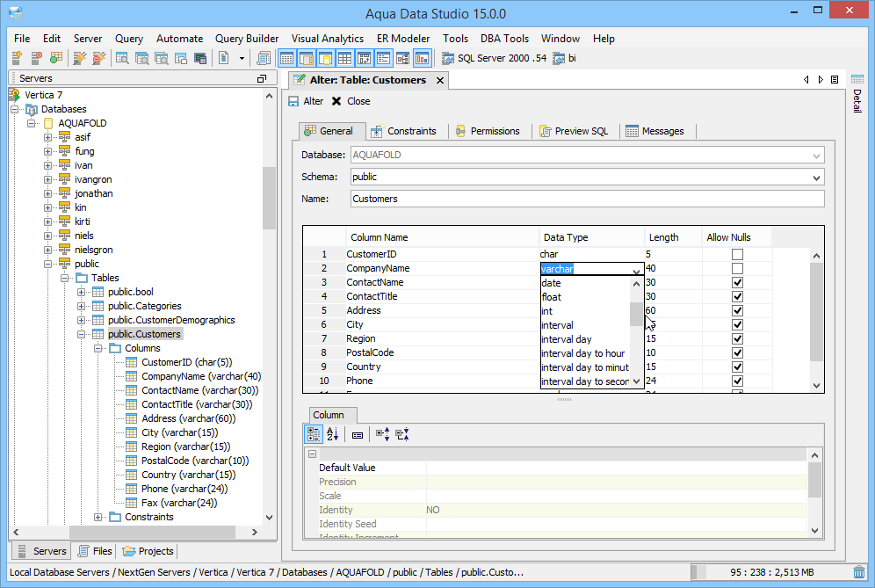Uncheck Allow Nulls for ContactTitle

pos(737,296)
